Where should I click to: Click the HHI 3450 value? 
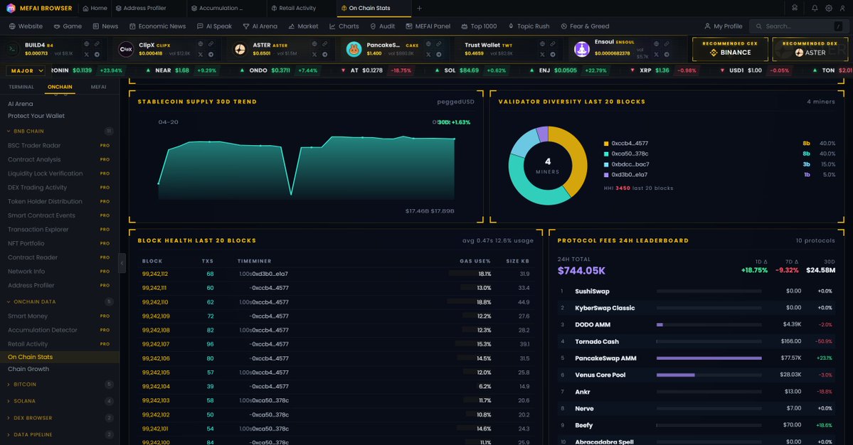pyautogui.click(x=623, y=188)
